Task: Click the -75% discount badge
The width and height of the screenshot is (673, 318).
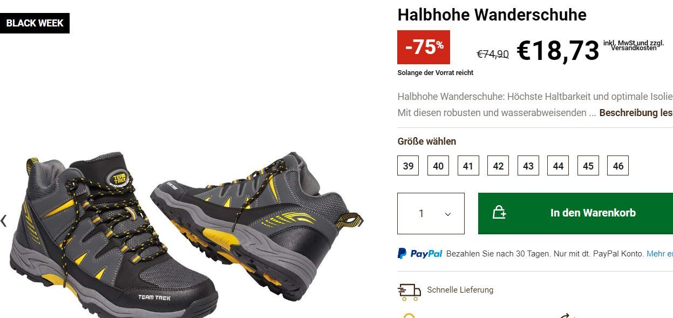Action: (424, 47)
